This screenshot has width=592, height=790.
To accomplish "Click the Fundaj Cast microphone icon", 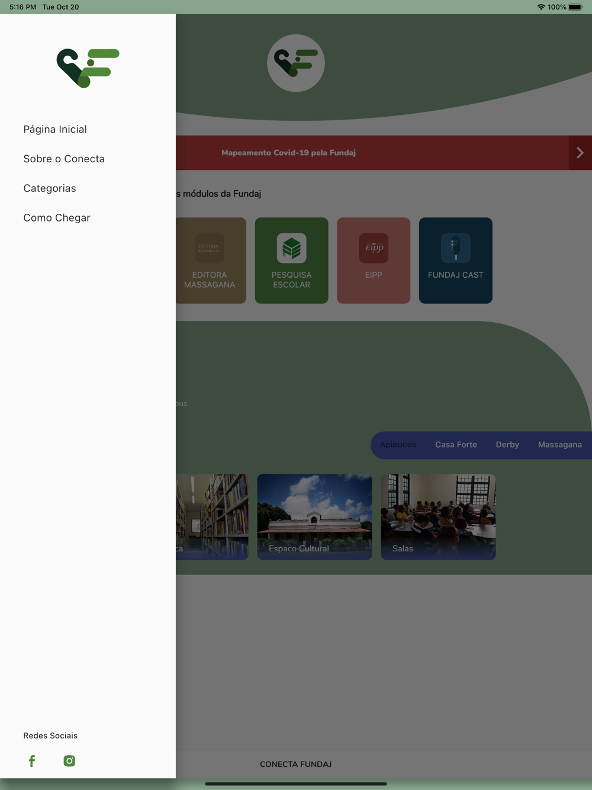I will tap(456, 248).
